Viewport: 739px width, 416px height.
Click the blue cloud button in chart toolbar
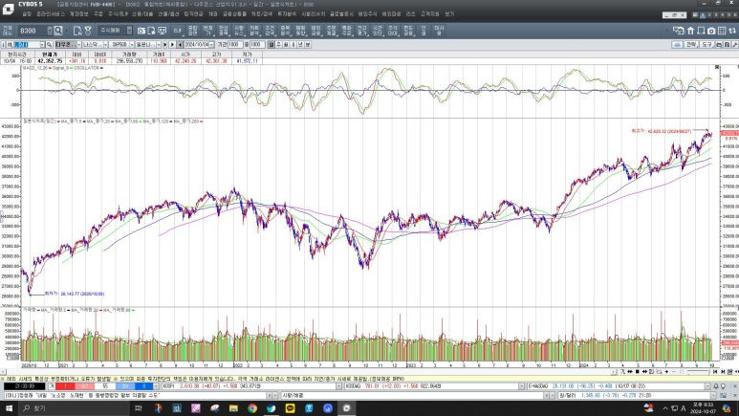pos(677,45)
